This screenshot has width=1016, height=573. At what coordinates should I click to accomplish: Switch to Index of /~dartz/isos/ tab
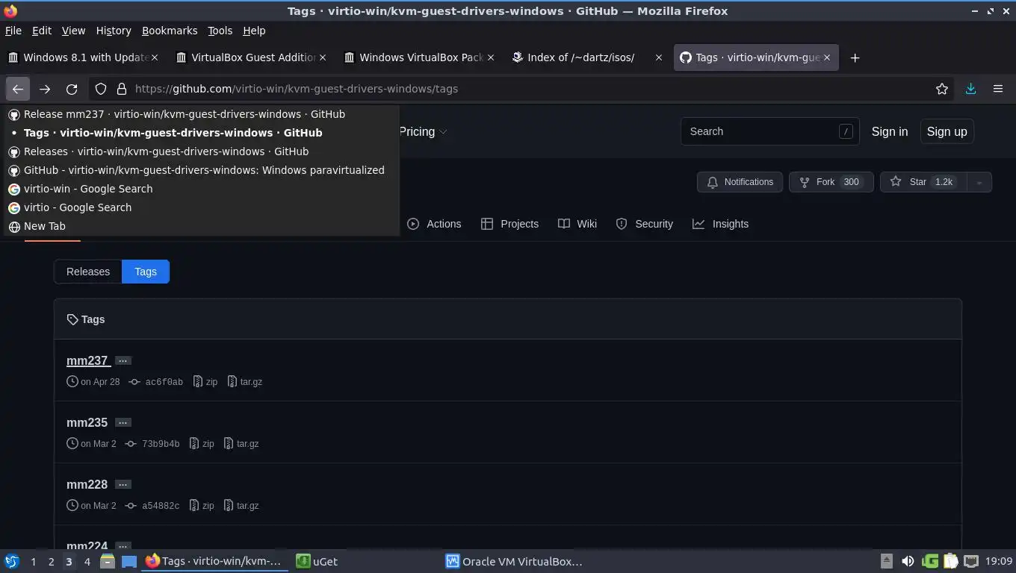[x=586, y=57]
